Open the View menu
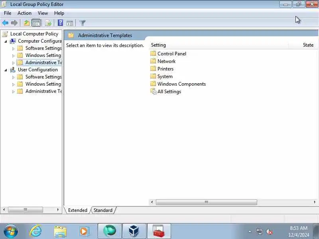319x239 pixels. [x=43, y=13]
